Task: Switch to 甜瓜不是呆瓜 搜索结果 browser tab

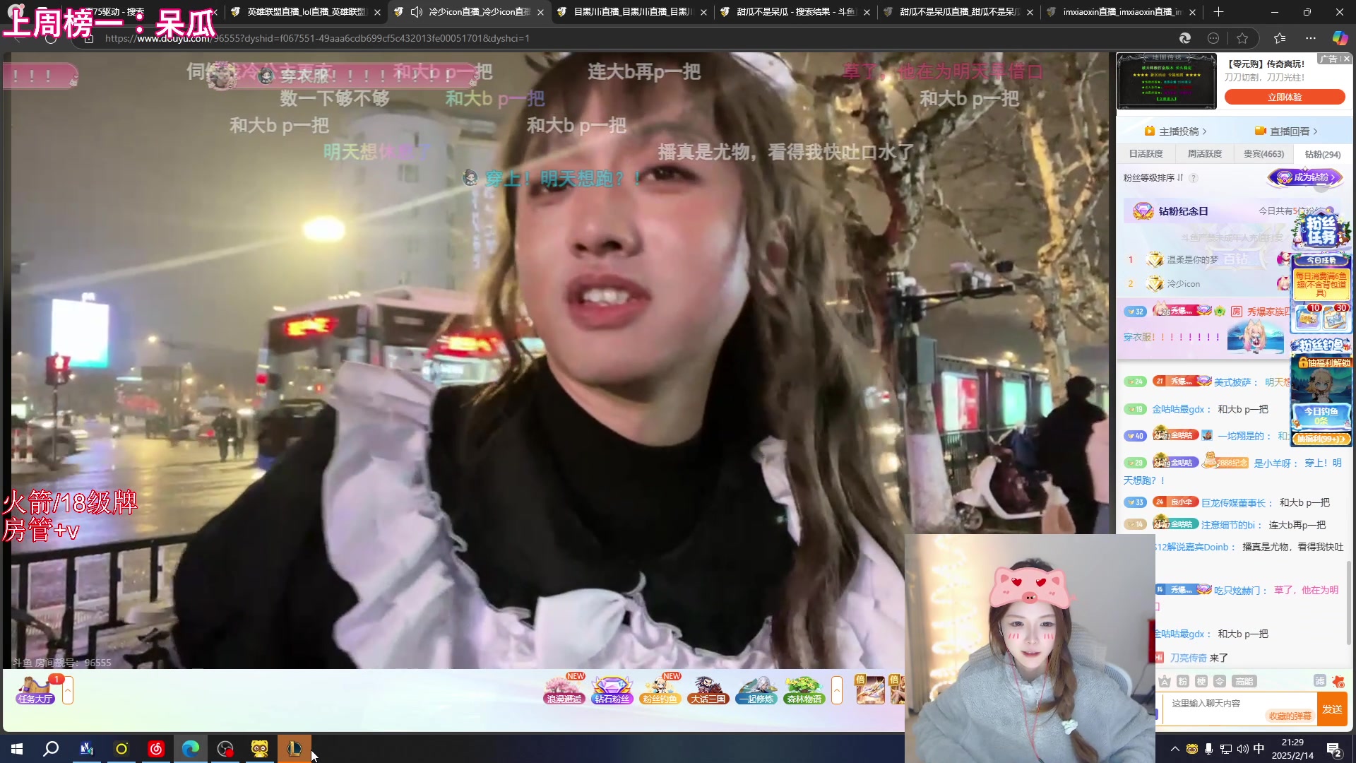Action: click(793, 12)
